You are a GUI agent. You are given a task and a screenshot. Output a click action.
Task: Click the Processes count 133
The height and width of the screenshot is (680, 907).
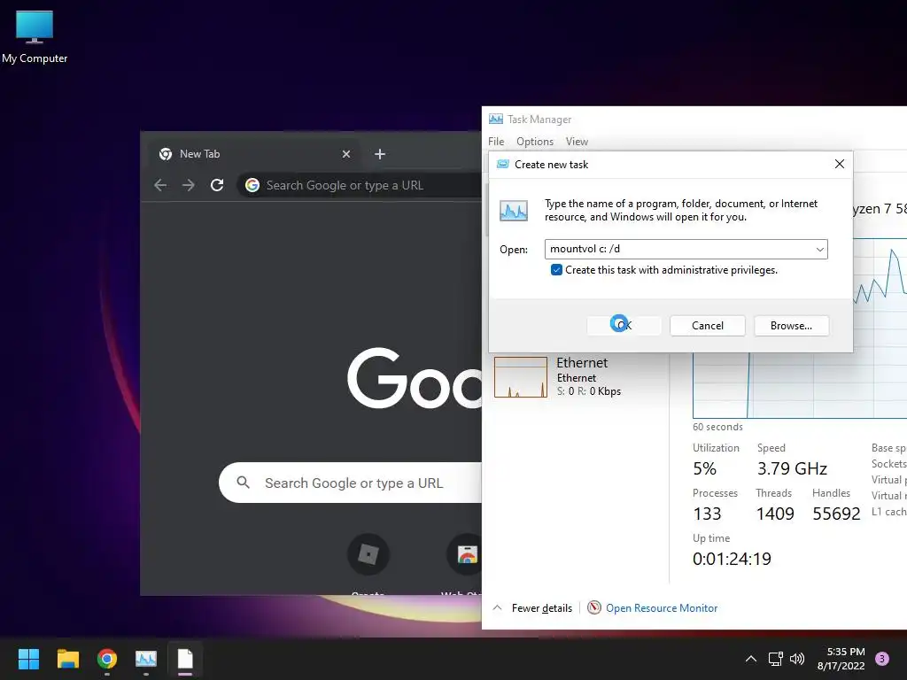pyautogui.click(x=707, y=514)
